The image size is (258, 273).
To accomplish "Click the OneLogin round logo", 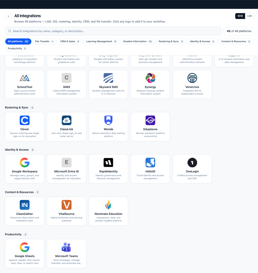I will 192,163.
